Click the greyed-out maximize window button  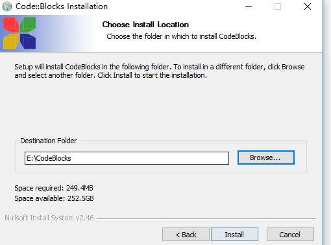coord(278,6)
